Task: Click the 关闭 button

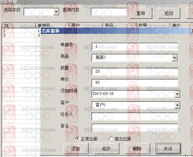Action: click(x=168, y=149)
